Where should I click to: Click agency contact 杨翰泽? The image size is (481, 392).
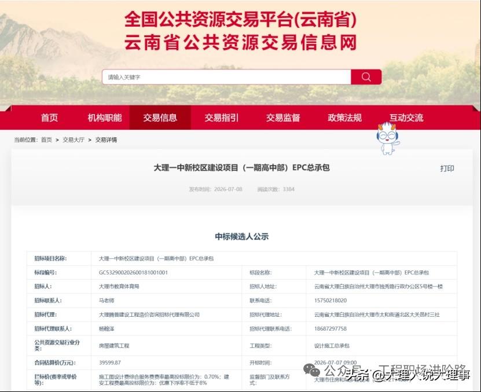click(x=107, y=329)
